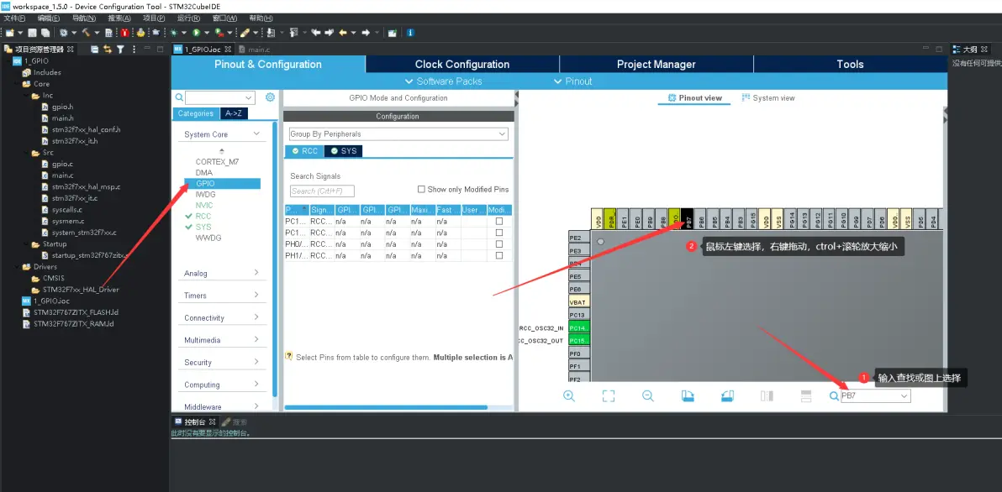Rotate the chip clockwise

pos(688,396)
